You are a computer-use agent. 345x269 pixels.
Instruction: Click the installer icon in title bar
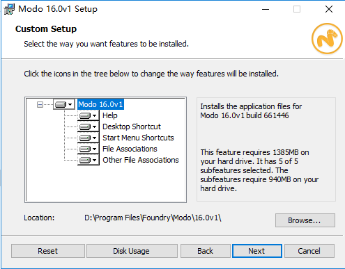(9, 9)
